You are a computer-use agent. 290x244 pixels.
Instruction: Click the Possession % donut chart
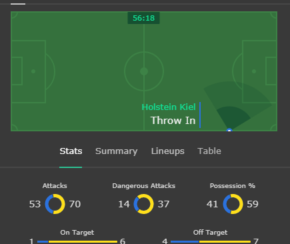pos(233,204)
